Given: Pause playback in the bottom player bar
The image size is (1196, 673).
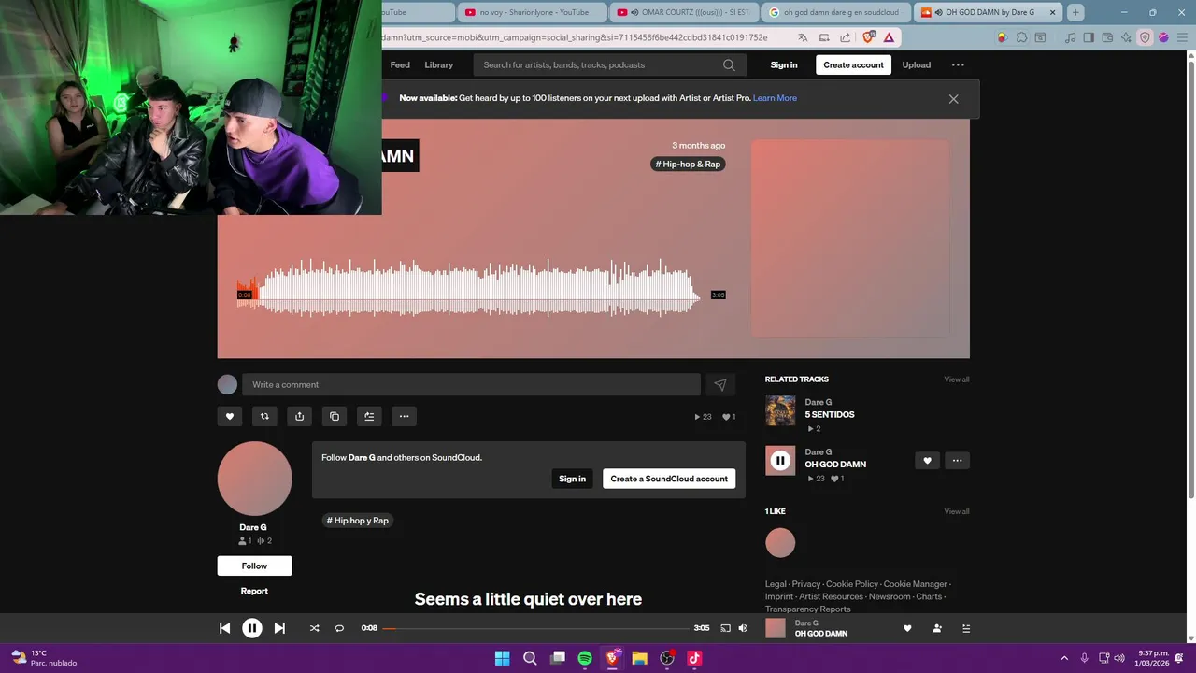Looking at the screenshot, I should click(252, 628).
